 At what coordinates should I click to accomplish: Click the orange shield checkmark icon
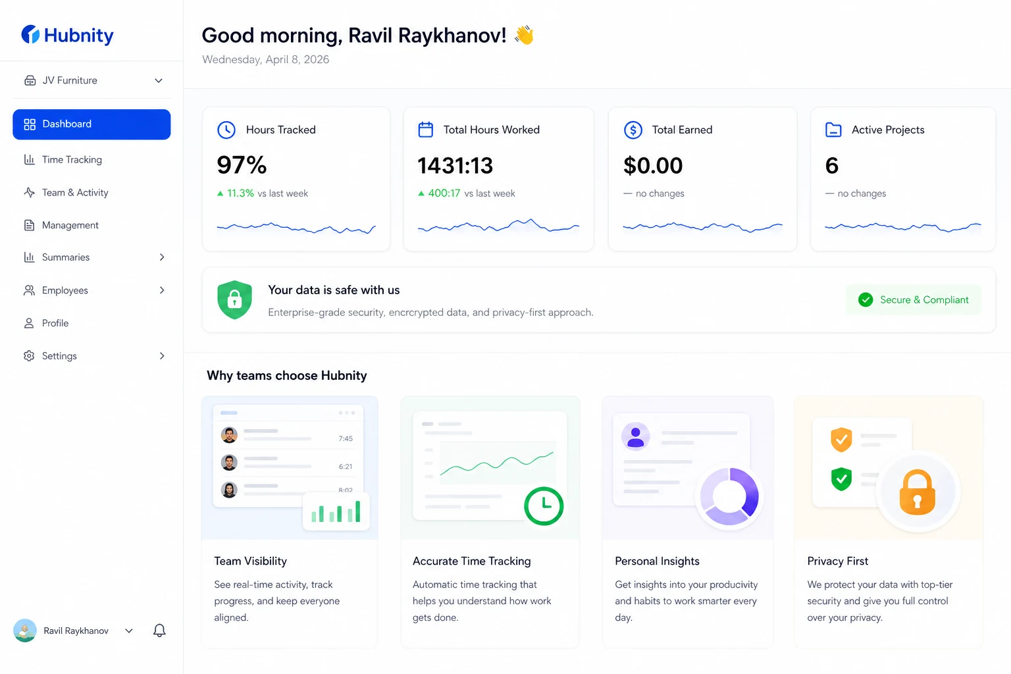click(x=841, y=439)
